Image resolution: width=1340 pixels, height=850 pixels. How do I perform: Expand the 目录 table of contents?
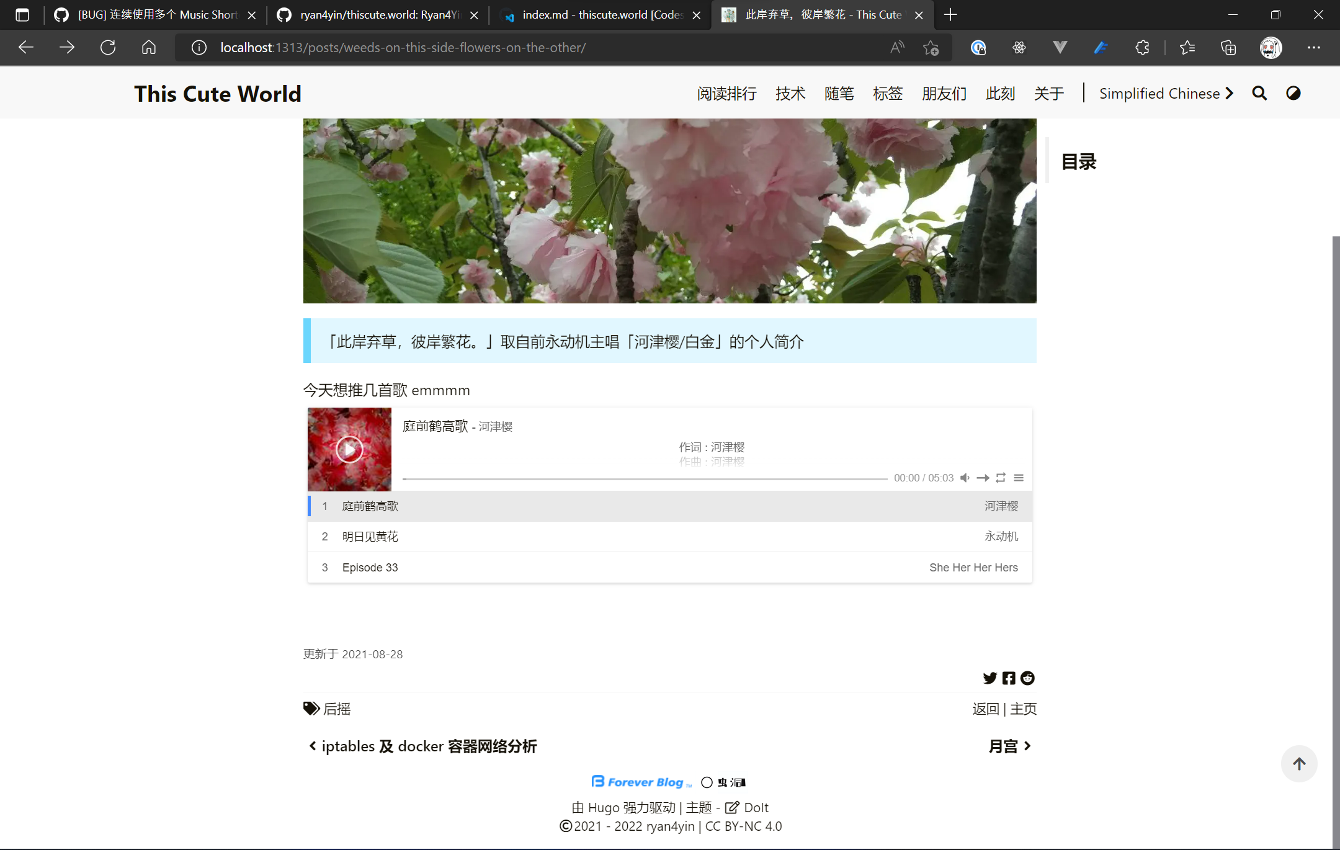point(1078,161)
